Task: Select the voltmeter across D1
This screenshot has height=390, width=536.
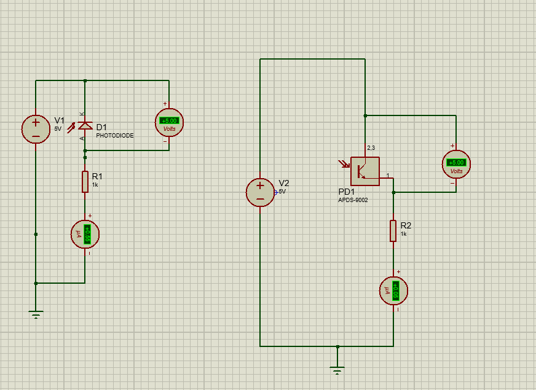Action: coord(169,123)
